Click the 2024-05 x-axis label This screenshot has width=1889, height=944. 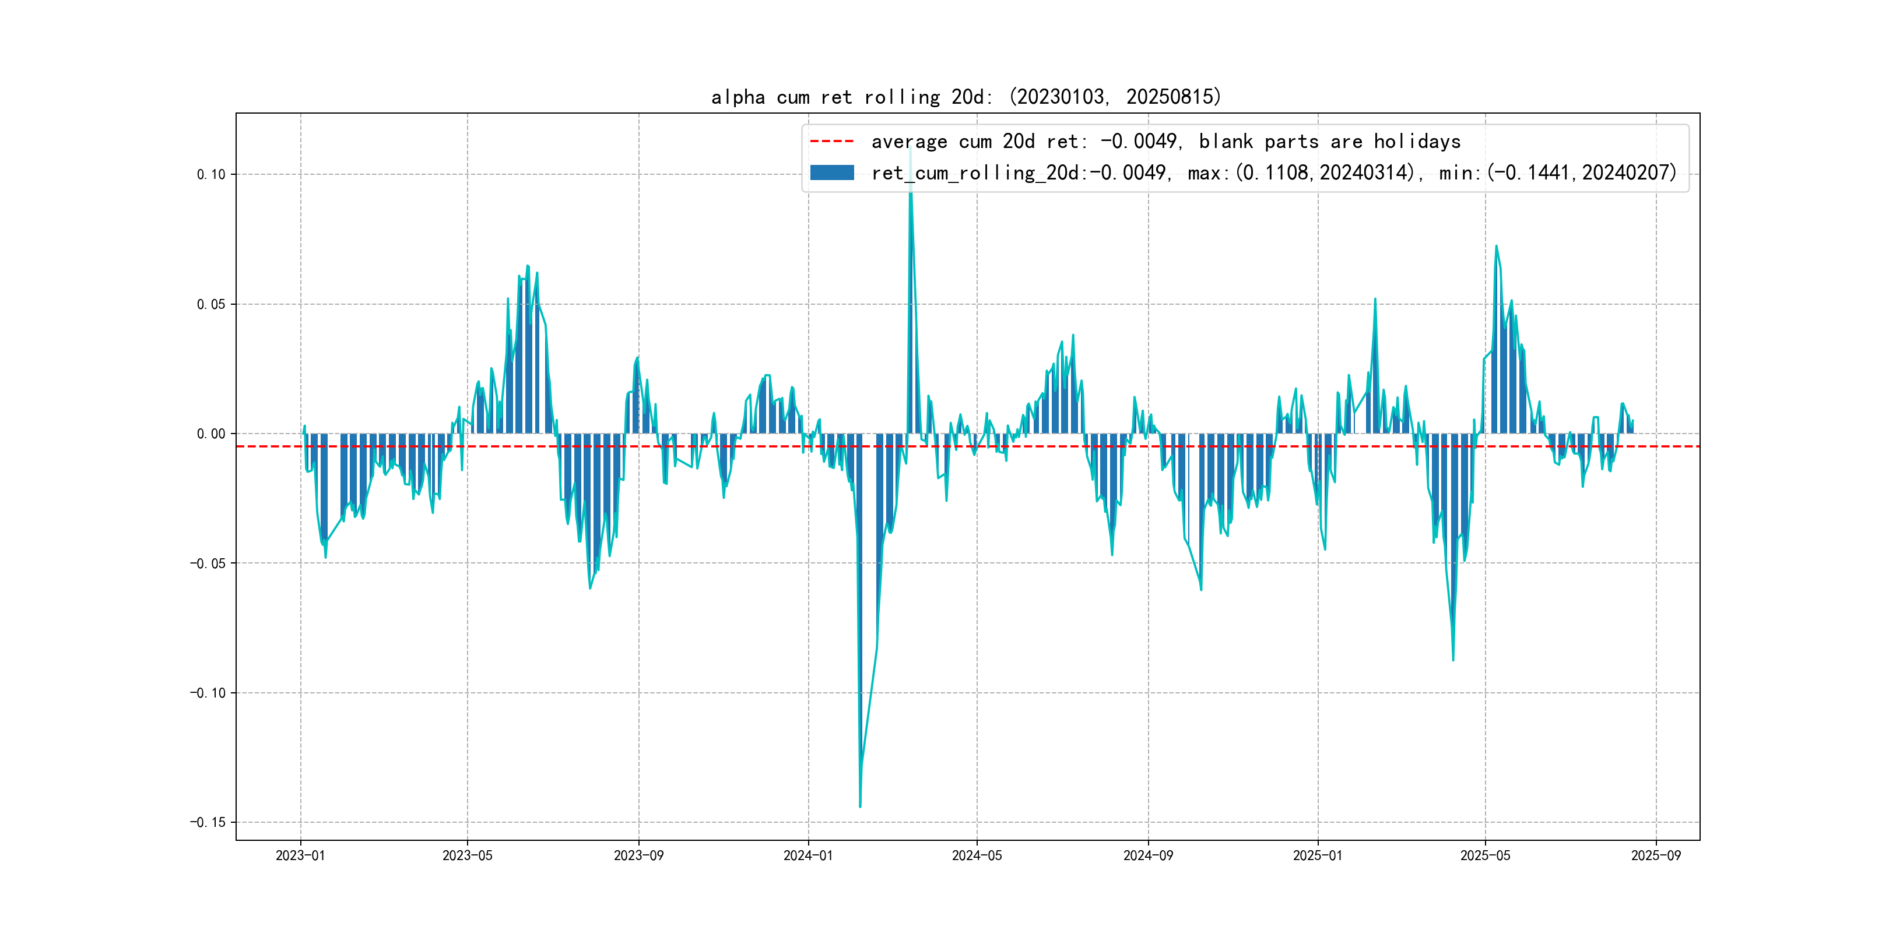(976, 855)
